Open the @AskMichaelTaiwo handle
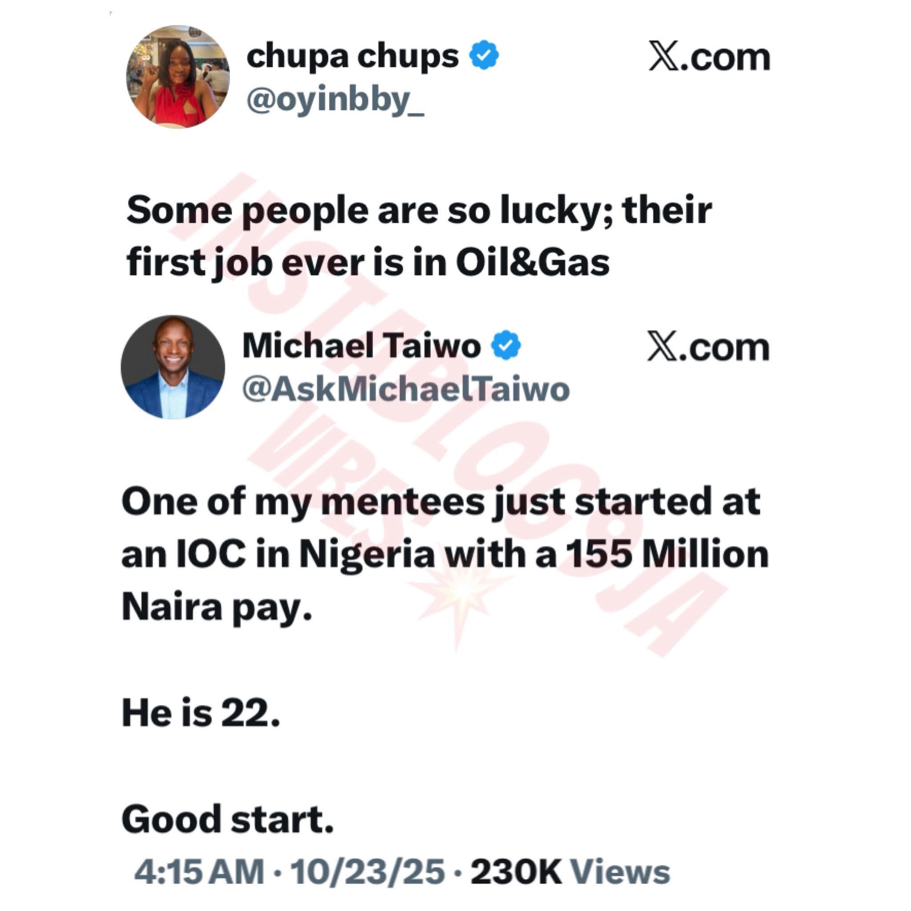This screenshot has width=911, height=911. point(406,390)
